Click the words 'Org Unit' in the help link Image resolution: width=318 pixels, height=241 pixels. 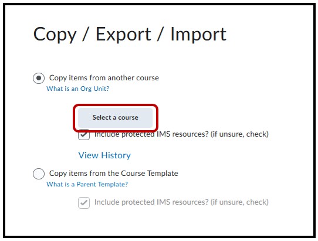[x=95, y=89]
